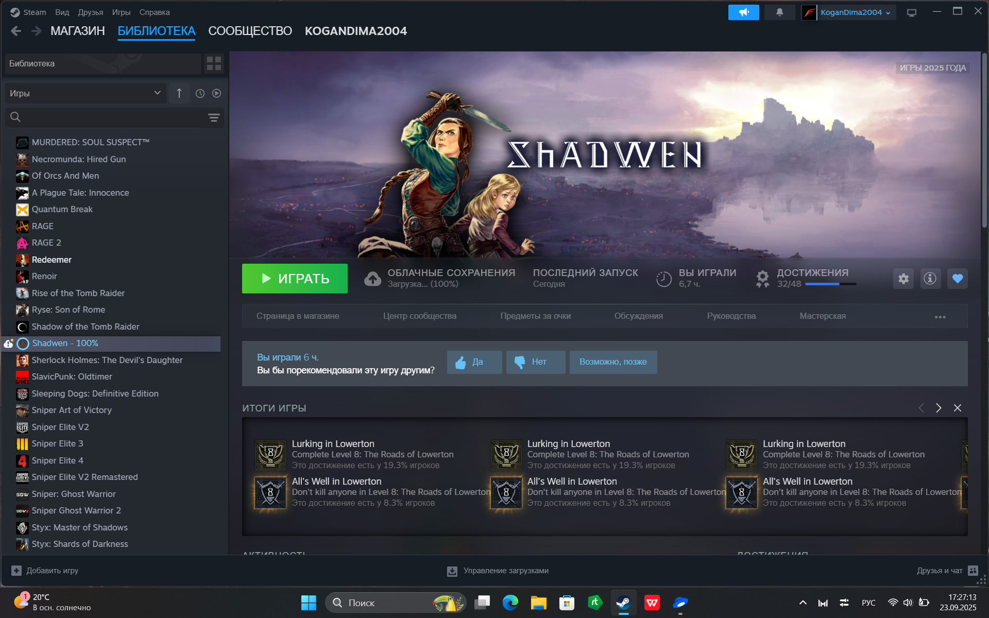The height and width of the screenshot is (618, 989).
Task: Toggle Shadwen favorite heart button
Action: coord(957,279)
